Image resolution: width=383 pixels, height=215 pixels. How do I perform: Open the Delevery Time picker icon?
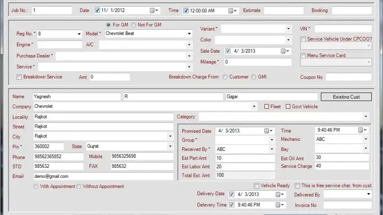coord(280,205)
